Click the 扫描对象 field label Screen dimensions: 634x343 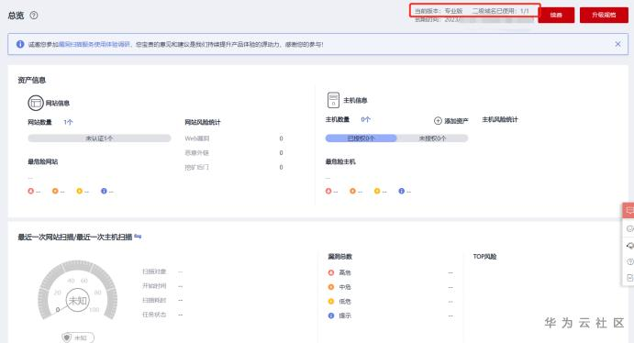[154, 271]
